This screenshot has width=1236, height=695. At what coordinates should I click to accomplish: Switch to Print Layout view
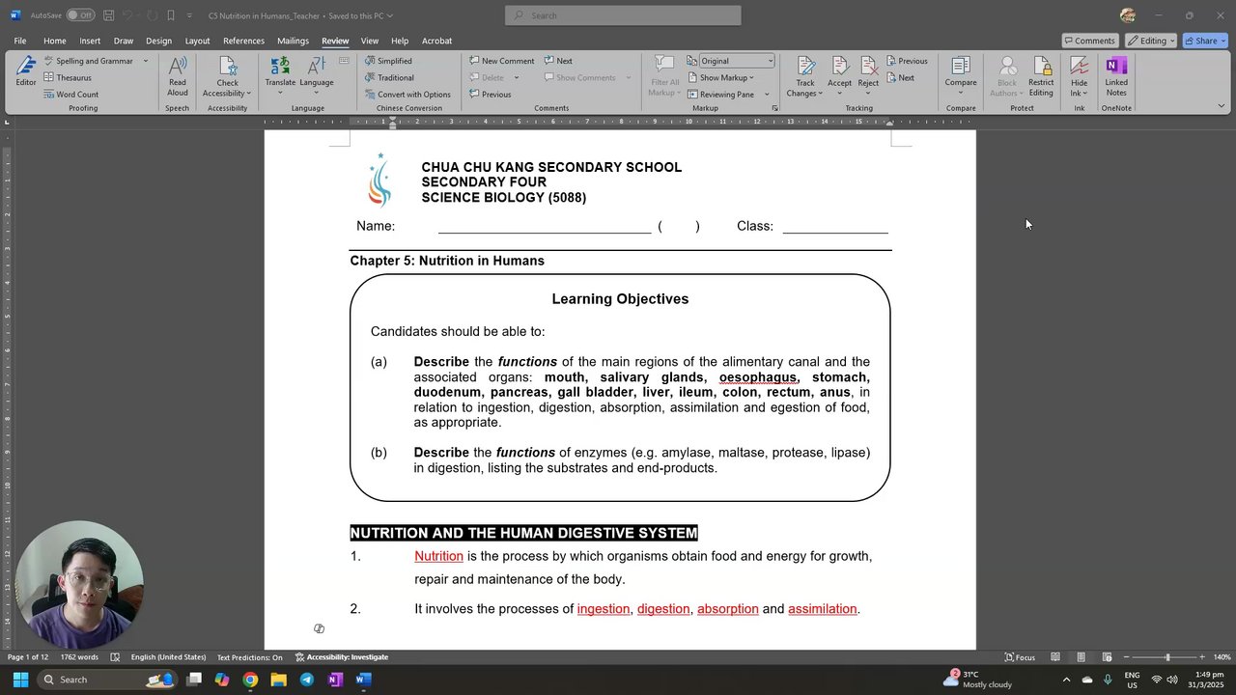pyautogui.click(x=1081, y=657)
